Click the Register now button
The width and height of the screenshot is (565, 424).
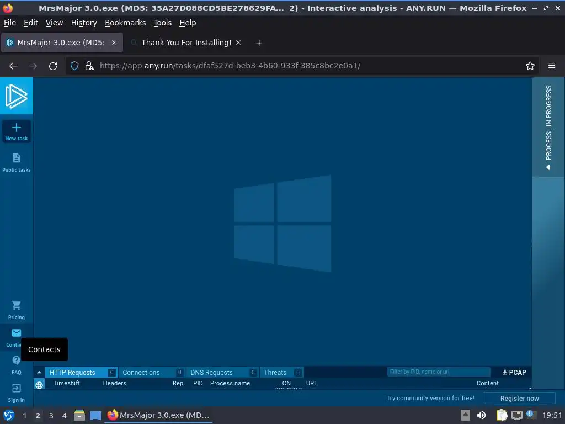point(519,399)
